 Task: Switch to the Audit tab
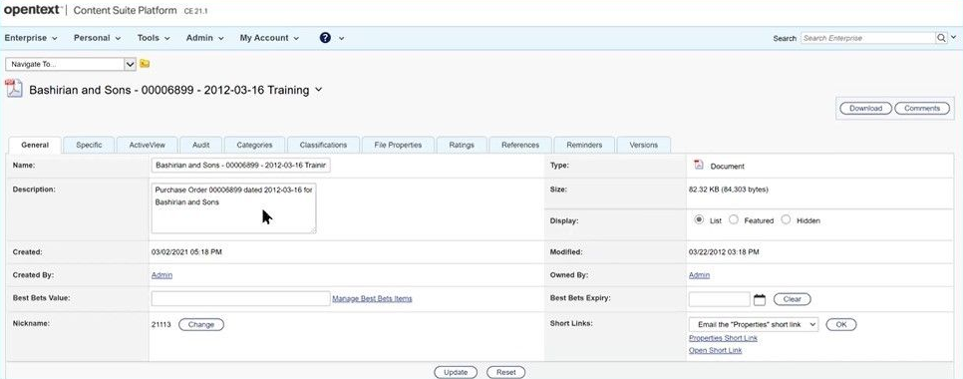tap(200, 145)
